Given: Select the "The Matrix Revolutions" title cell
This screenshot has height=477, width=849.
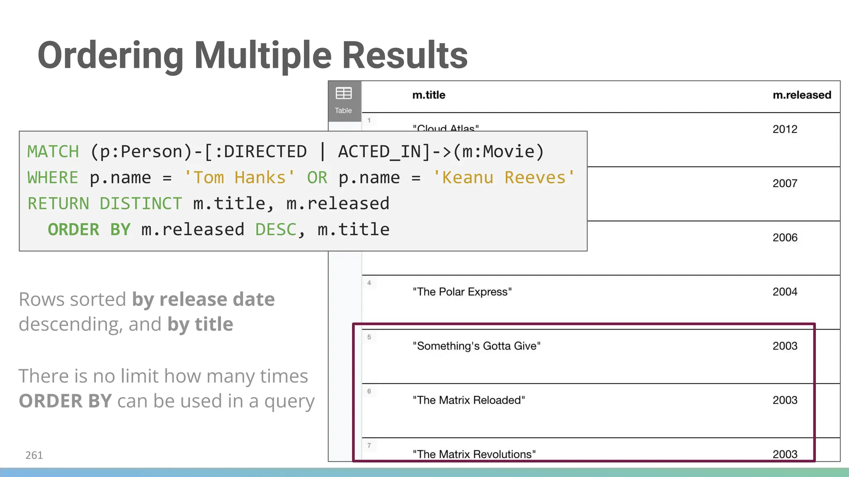Looking at the screenshot, I should coord(474,454).
